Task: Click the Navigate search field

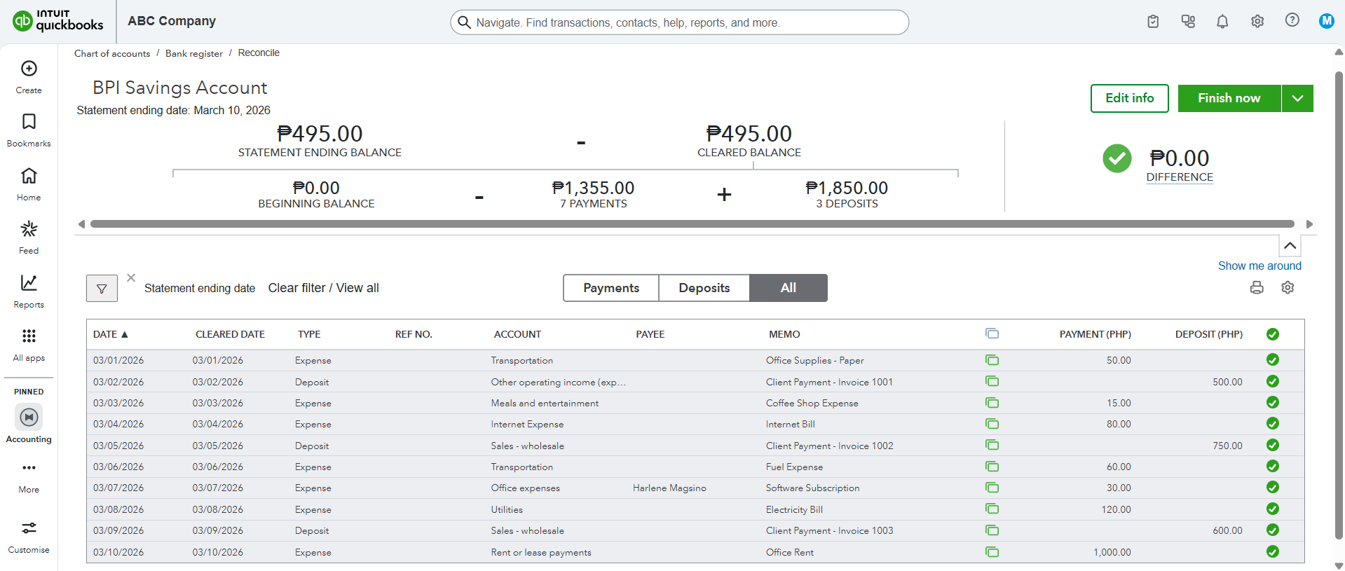Action: tap(679, 22)
